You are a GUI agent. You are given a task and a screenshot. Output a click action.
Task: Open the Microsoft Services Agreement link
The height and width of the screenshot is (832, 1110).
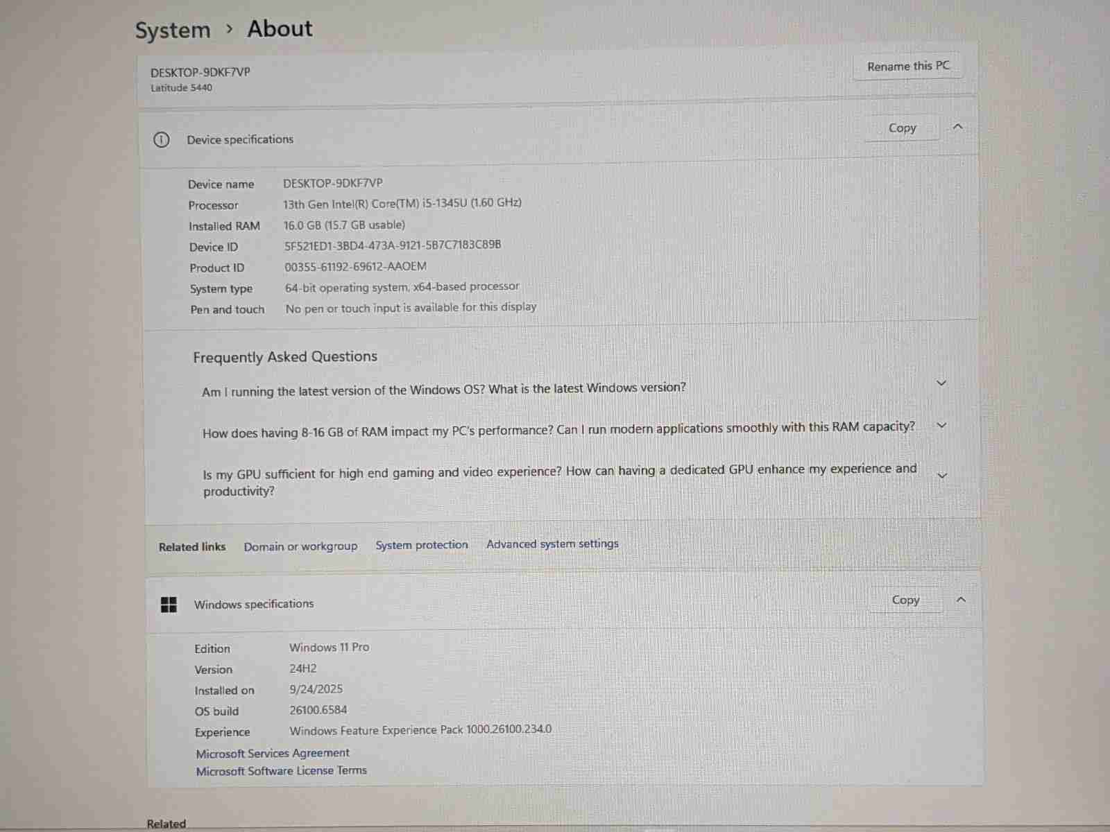point(273,753)
